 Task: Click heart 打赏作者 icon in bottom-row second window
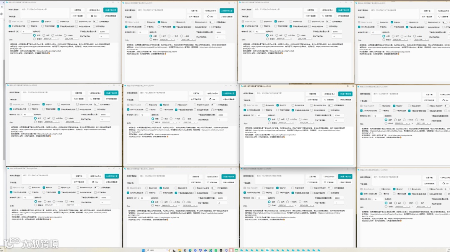coord(208,182)
